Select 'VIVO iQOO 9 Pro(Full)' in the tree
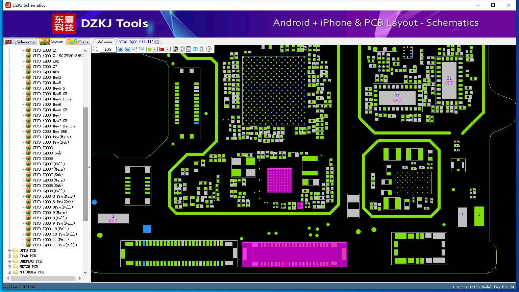 click(x=54, y=223)
